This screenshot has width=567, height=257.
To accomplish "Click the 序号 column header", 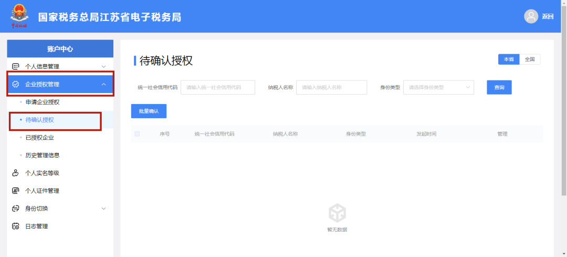I will 164,134.
